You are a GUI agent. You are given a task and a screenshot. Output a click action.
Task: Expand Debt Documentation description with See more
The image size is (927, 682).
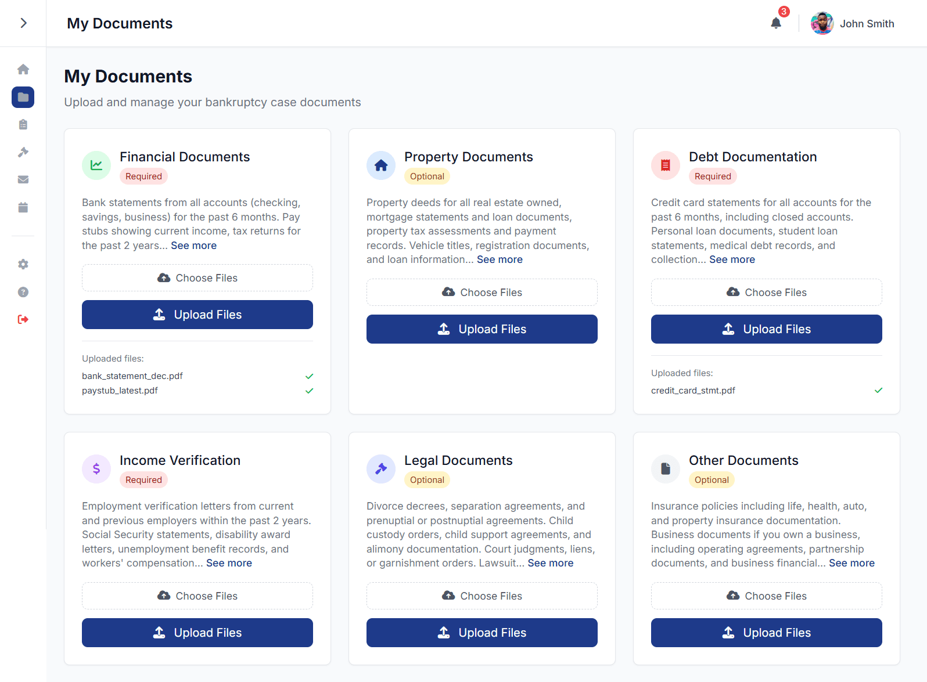tap(732, 259)
